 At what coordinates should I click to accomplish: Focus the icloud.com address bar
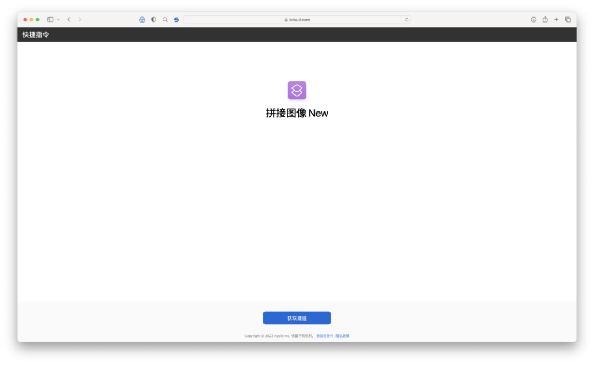tap(297, 20)
